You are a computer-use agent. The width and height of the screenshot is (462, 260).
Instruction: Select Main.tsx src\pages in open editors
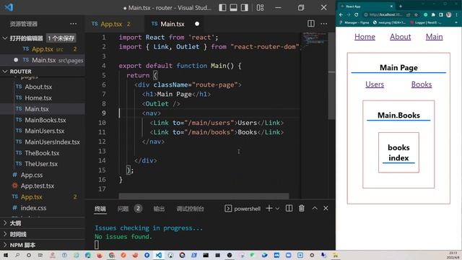(43, 60)
